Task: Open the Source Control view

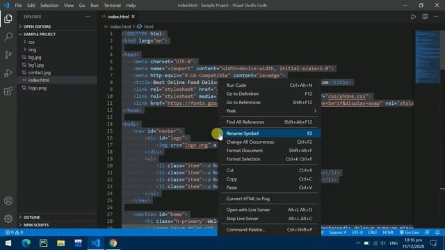Action: click(x=8, y=55)
